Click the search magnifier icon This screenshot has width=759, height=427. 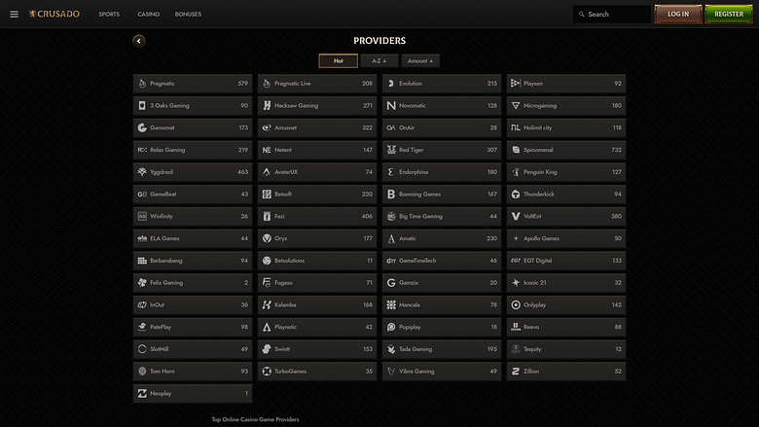[x=581, y=15]
